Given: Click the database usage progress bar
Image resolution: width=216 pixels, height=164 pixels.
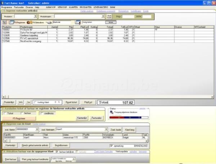Looking at the screenshot, I should click(129, 117).
